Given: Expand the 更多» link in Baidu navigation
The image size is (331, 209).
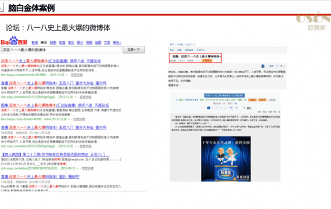Looking at the screenshot, I should [117, 42].
